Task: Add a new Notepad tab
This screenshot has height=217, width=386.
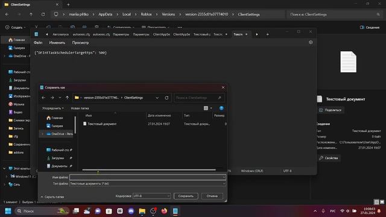Action: tap(268, 34)
